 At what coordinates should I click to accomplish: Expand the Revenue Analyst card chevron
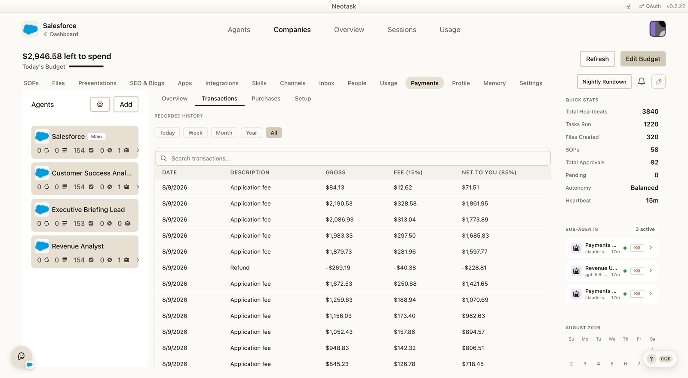[138, 260]
